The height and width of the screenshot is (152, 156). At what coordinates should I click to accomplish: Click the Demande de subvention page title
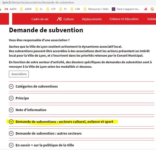coord(46,30)
